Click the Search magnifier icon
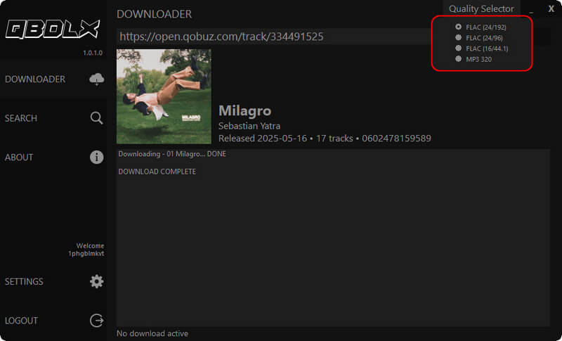 pyautogui.click(x=96, y=118)
